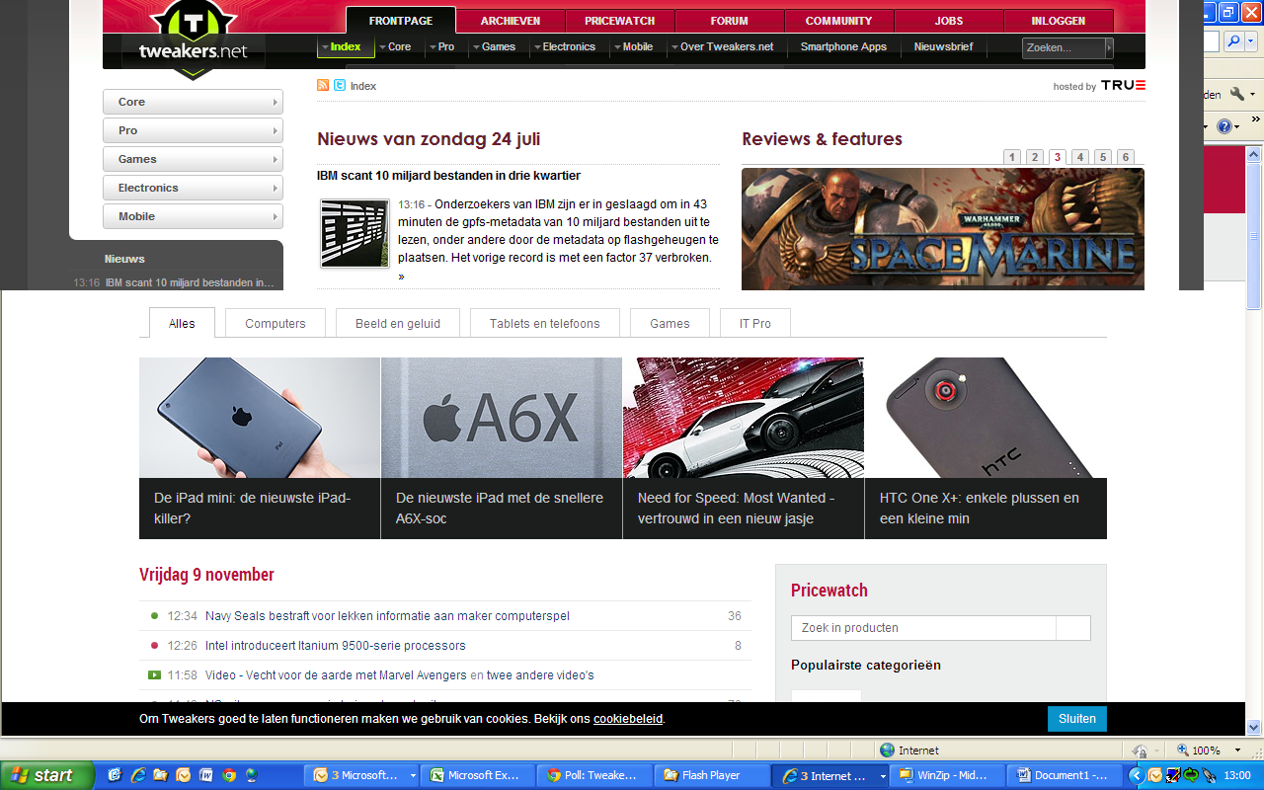Switch to the COMMUNITY tab
This screenshot has height=790, width=1264.
[838, 21]
